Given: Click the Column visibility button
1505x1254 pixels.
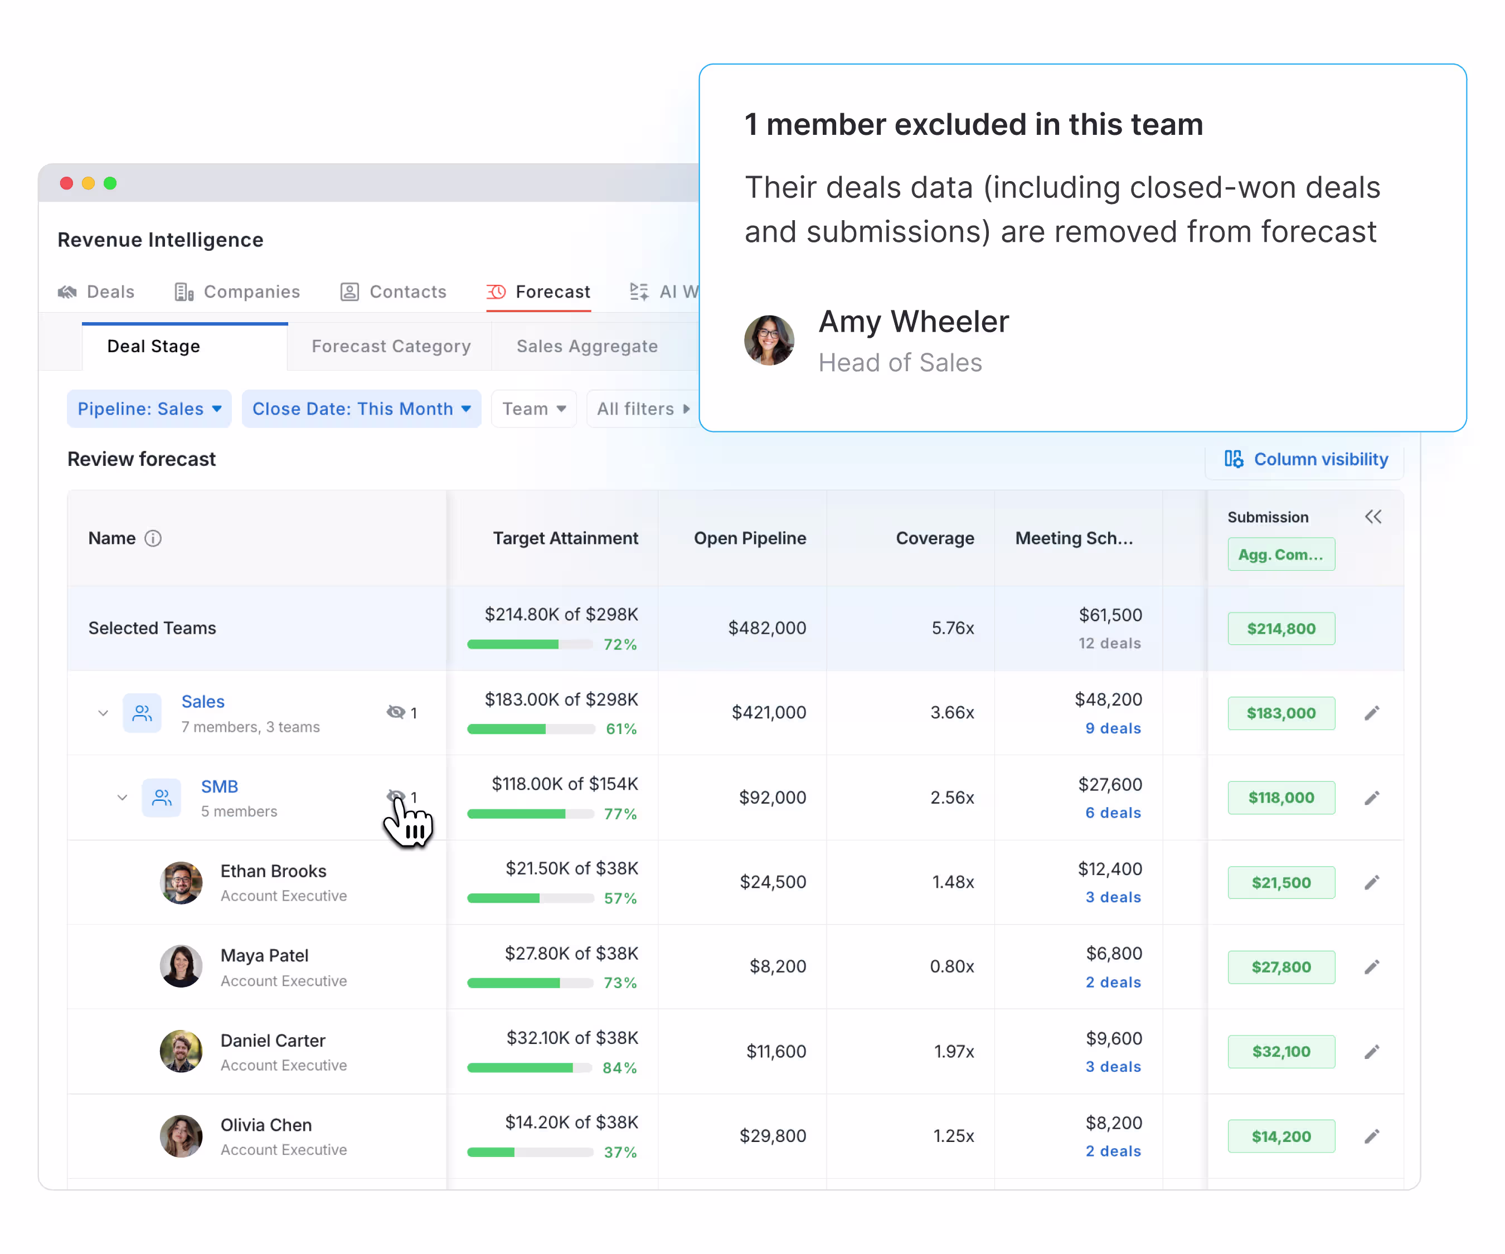Looking at the screenshot, I should 1305,459.
